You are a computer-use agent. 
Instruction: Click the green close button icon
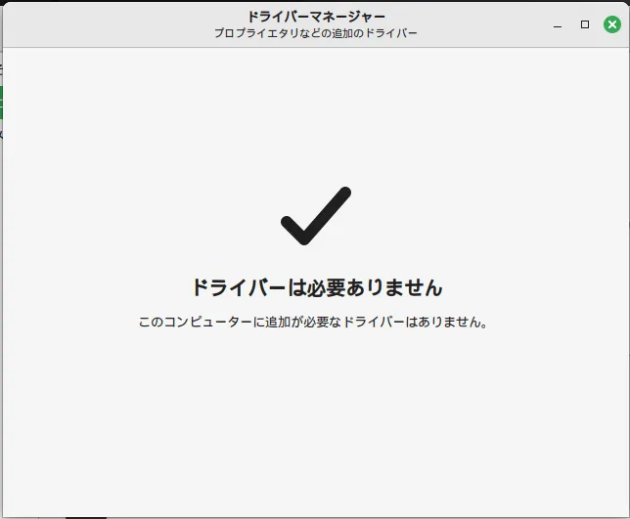click(611, 24)
